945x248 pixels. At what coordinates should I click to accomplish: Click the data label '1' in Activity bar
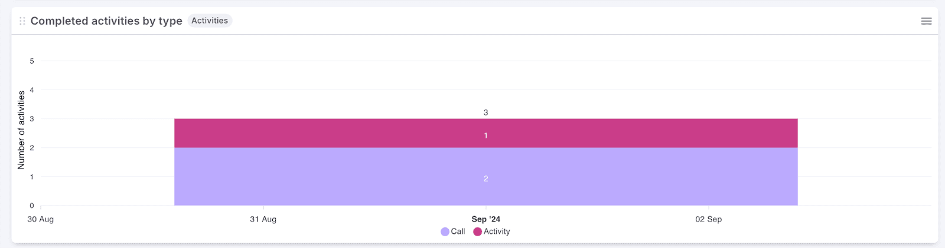point(486,135)
